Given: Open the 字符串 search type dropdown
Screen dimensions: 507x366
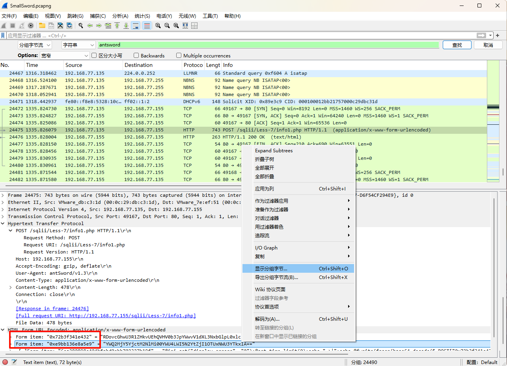Looking at the screenshot, I should [78, 45].
